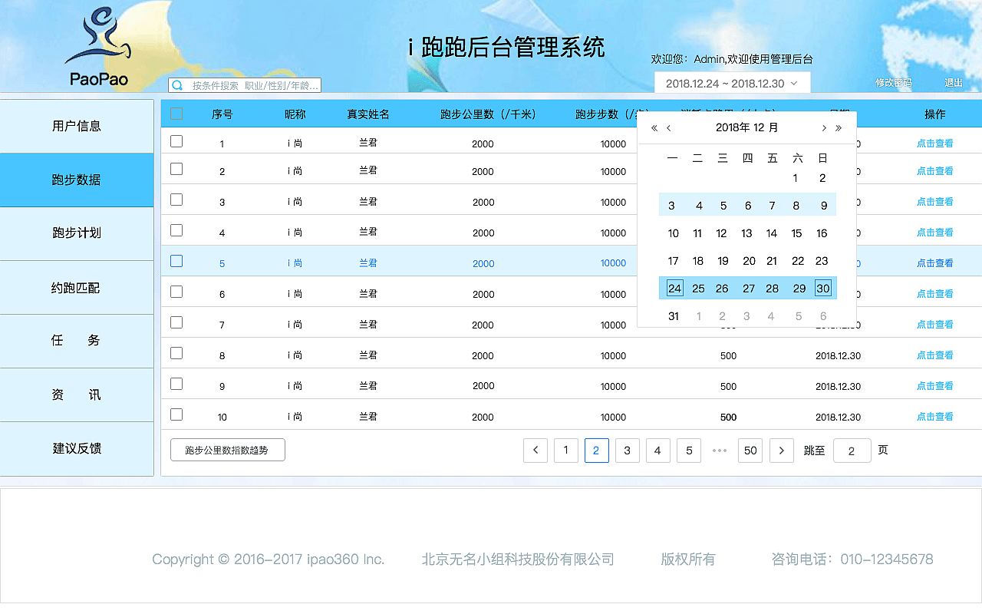Jump to previous year with the « calendar arrow

(x=654, y=127)
